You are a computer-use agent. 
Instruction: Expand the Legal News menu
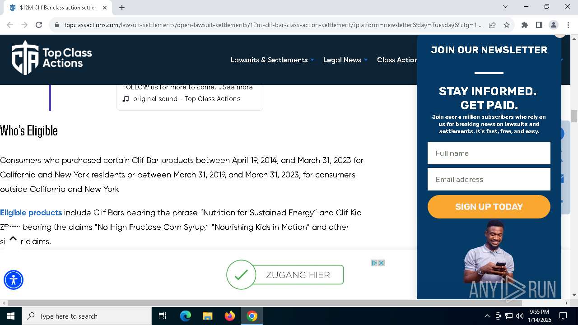click(x=345, y=60)
